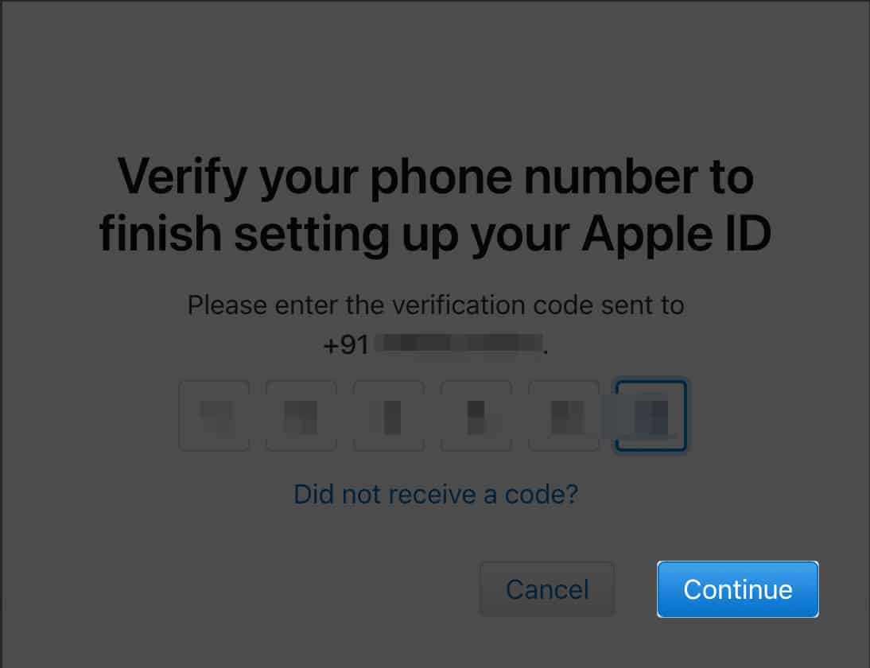Image resolution: width=870 pixels, height=668 pixels.
Task: Click the dialog title about verifying phone number
Action: 435,205
